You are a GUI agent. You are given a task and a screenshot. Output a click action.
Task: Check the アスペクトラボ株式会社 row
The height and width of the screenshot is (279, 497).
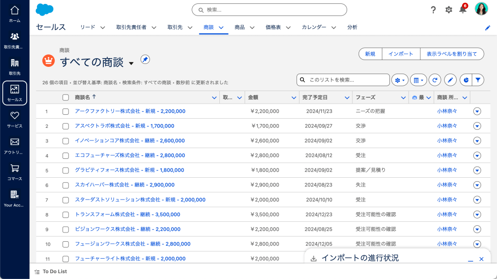(x=66, y=126)
